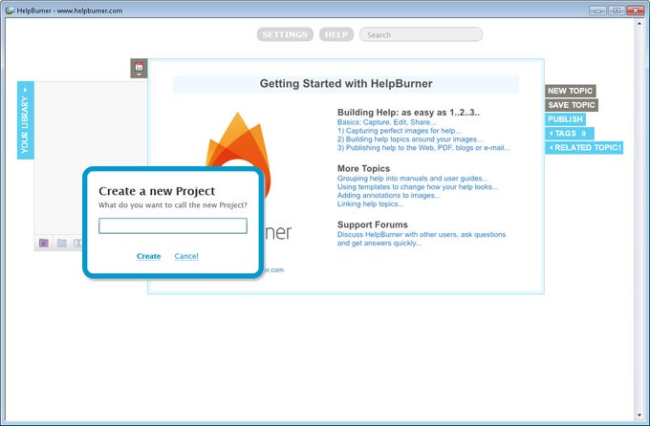Open the HELP menu
The height and width of the screenshot is (426, 650).
(336, 34)
